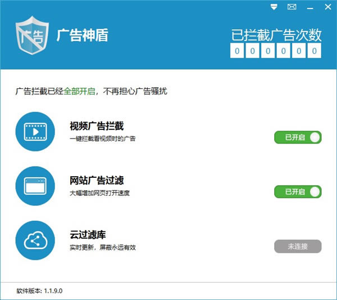Click the 全部开启 green status text
The image size is (337, 300).
(x=80, y=91)
